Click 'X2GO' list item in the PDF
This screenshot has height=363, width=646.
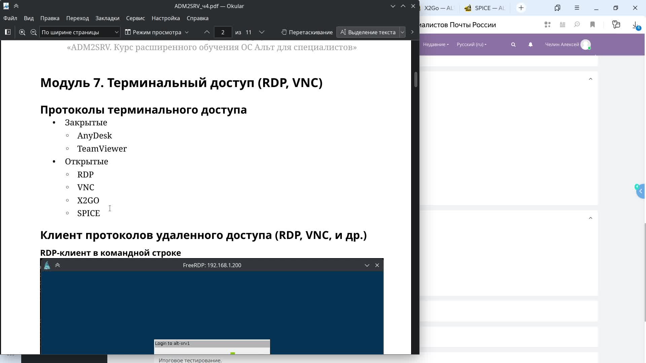(x=88, y=200)
